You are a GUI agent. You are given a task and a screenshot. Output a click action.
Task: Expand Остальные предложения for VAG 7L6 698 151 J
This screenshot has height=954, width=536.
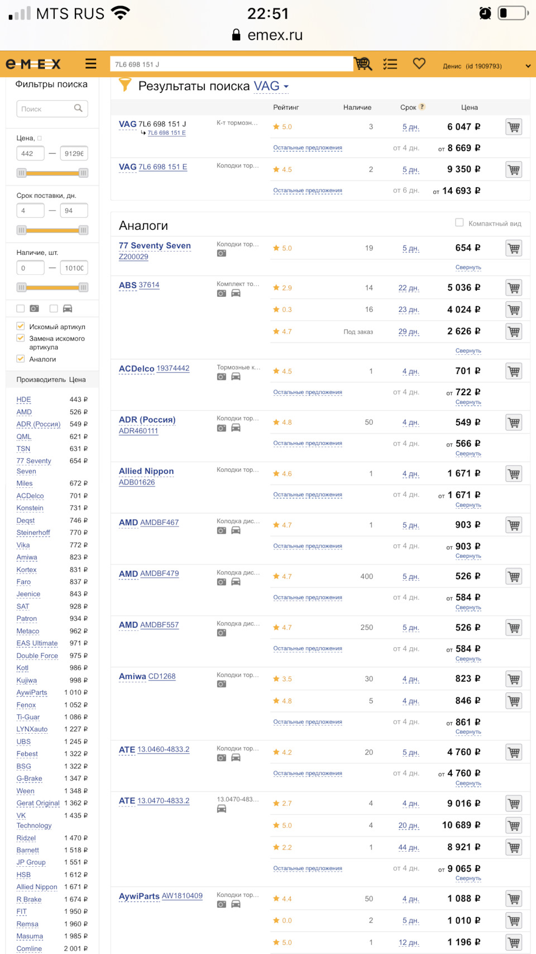tap(308, 148)
